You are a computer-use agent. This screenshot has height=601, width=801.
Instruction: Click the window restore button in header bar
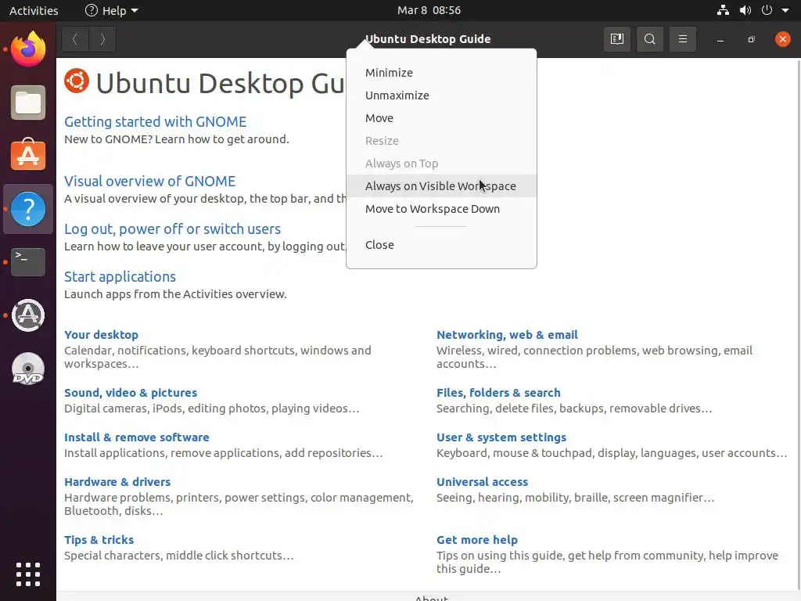pyautogui.click(x=751, y=39)
